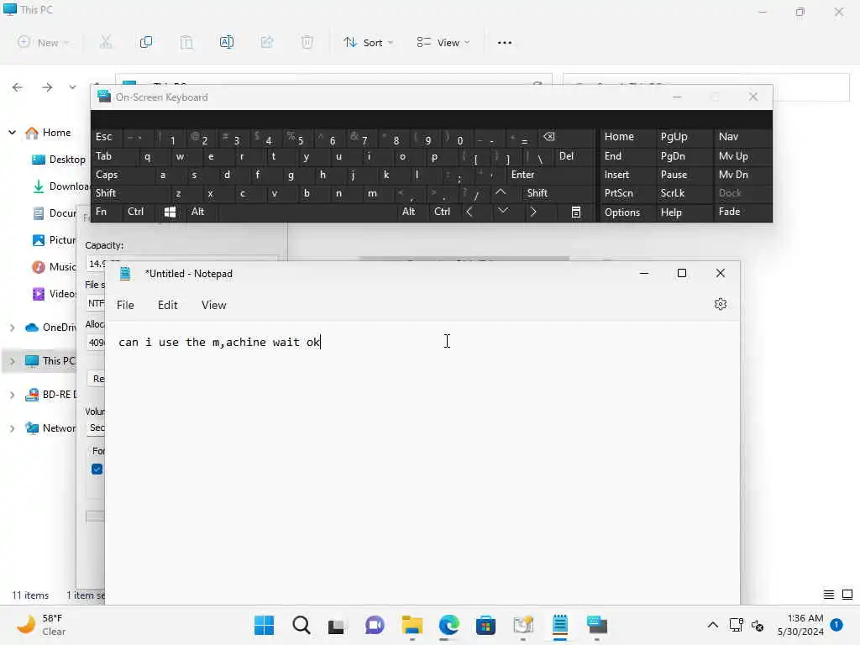
Task: Open Notepad File menu
Action: click(125, 305)
